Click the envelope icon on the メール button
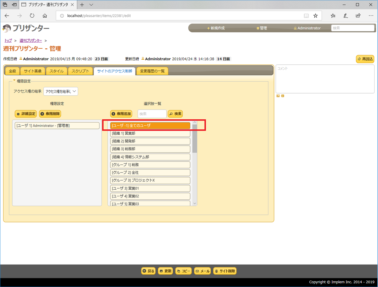Viewport: 378px width, 287px height. point(197,271)
